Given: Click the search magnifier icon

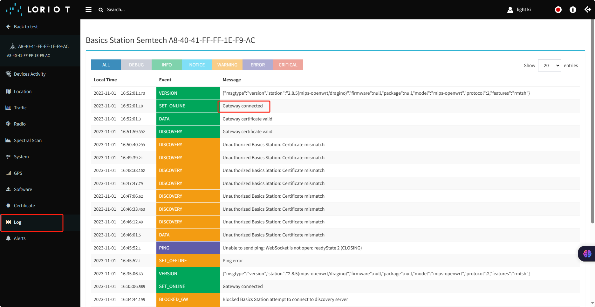Looking at the screenshot, I should click(x=101, y=10).
